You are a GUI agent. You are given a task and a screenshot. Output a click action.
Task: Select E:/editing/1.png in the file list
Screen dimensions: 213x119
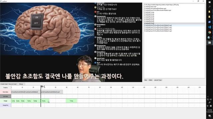[174, 12]
